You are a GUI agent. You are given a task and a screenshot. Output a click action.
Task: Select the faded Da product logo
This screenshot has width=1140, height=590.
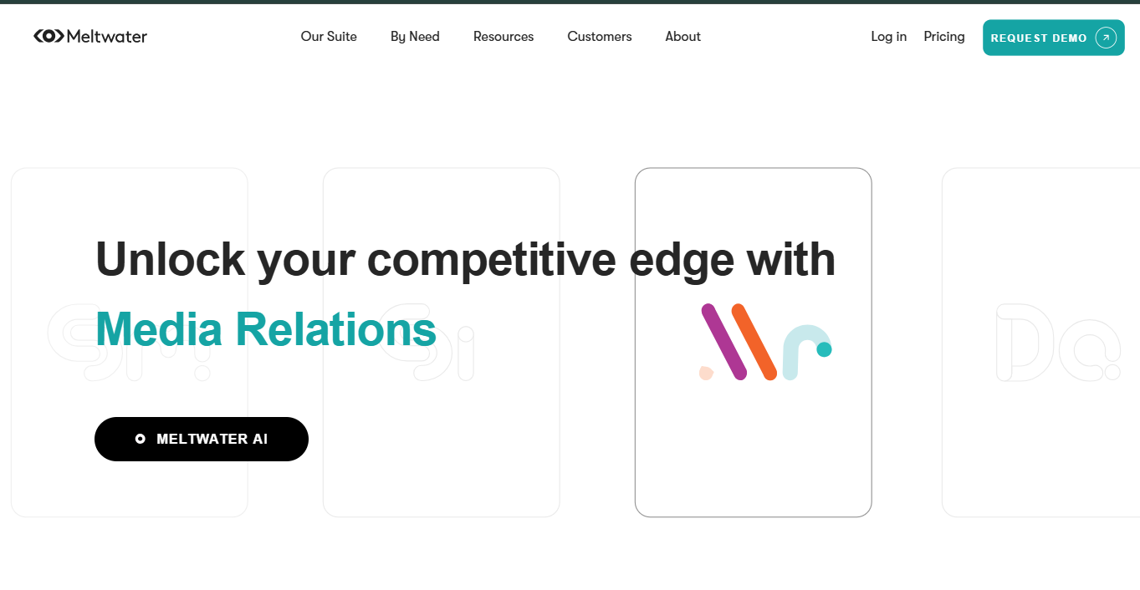(x=1058, y=343)
